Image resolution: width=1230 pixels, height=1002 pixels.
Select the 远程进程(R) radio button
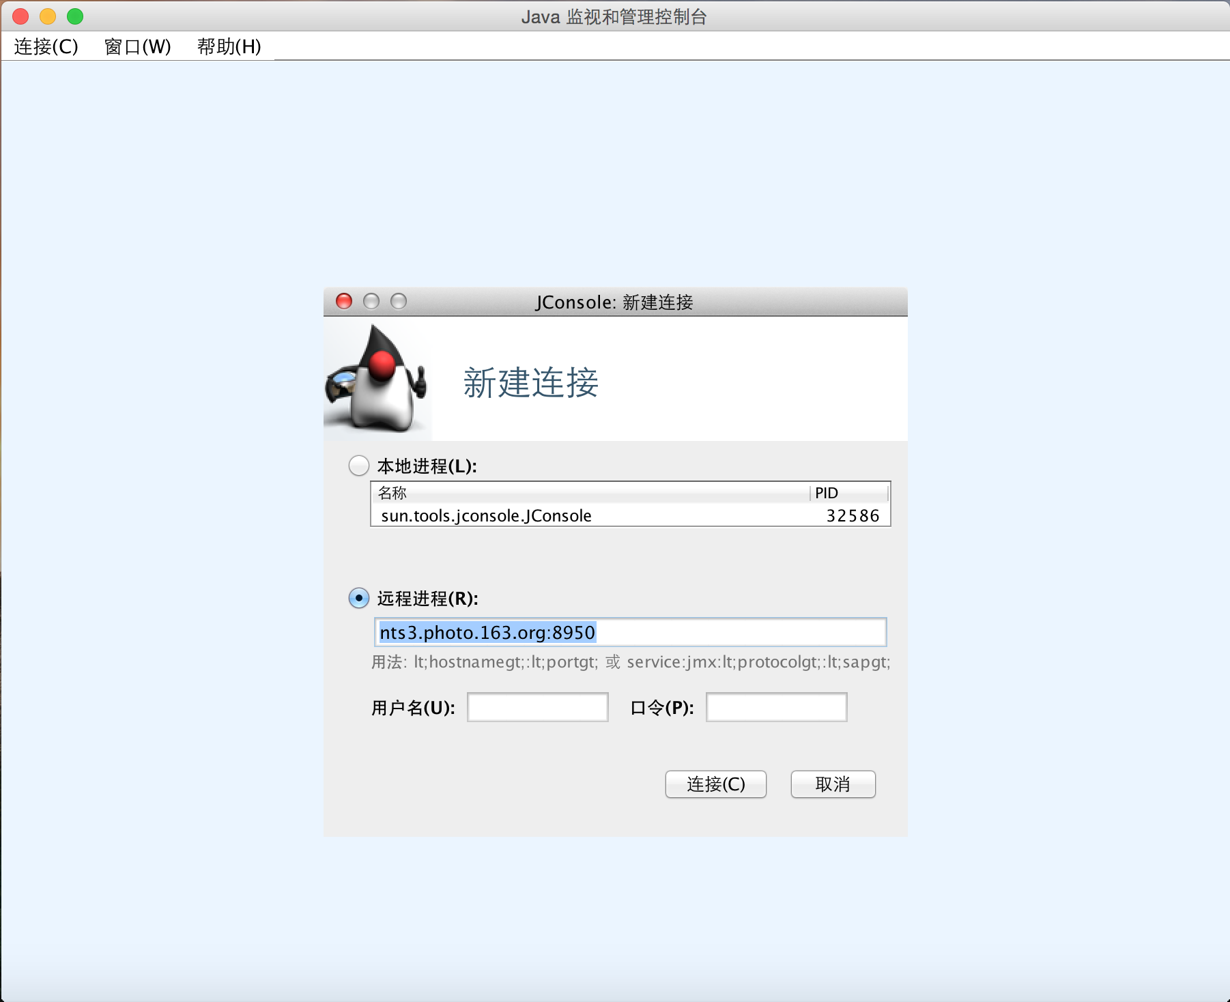point(359,599)
